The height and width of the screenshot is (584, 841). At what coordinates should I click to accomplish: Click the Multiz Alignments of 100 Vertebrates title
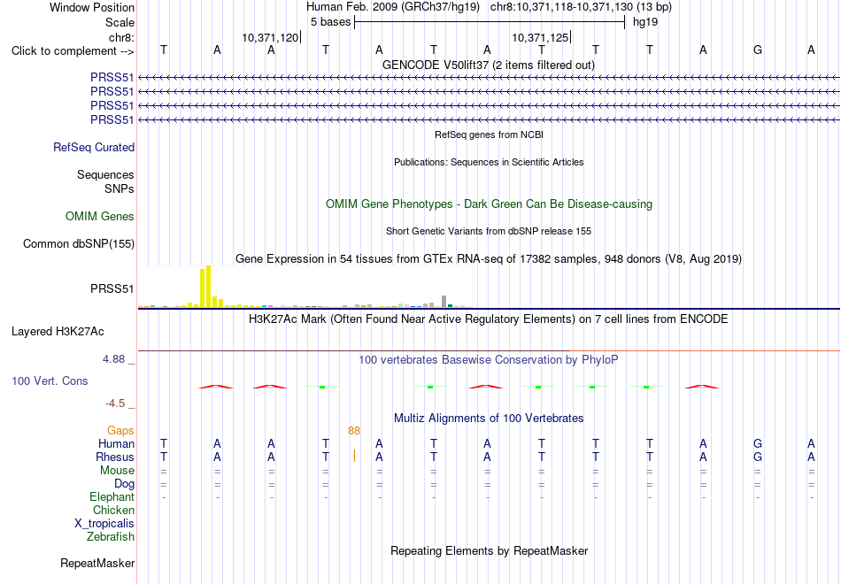pos(489,419)
